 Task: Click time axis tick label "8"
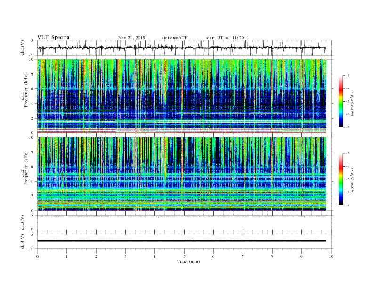[272, 256]
